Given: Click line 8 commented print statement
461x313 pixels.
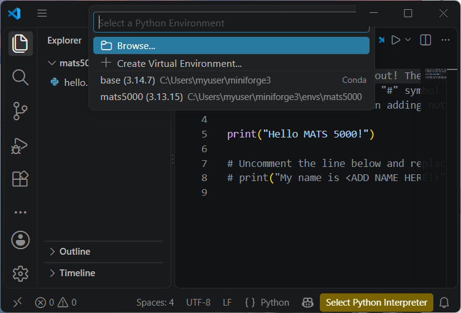Looking at the screenshot, I should 336,178.
